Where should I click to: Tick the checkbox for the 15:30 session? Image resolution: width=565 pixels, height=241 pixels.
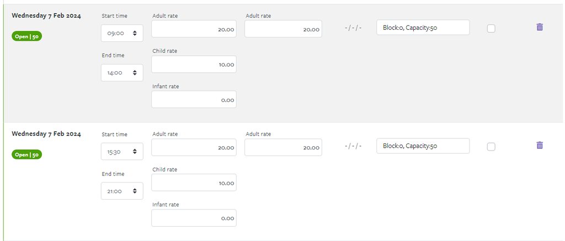(x=491, y=147)
